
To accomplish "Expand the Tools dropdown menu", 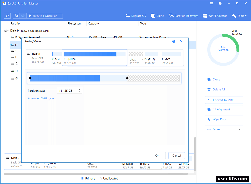I will coord(240,16).
